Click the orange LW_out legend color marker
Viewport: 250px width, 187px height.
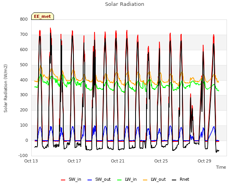[x=145, y=180]
